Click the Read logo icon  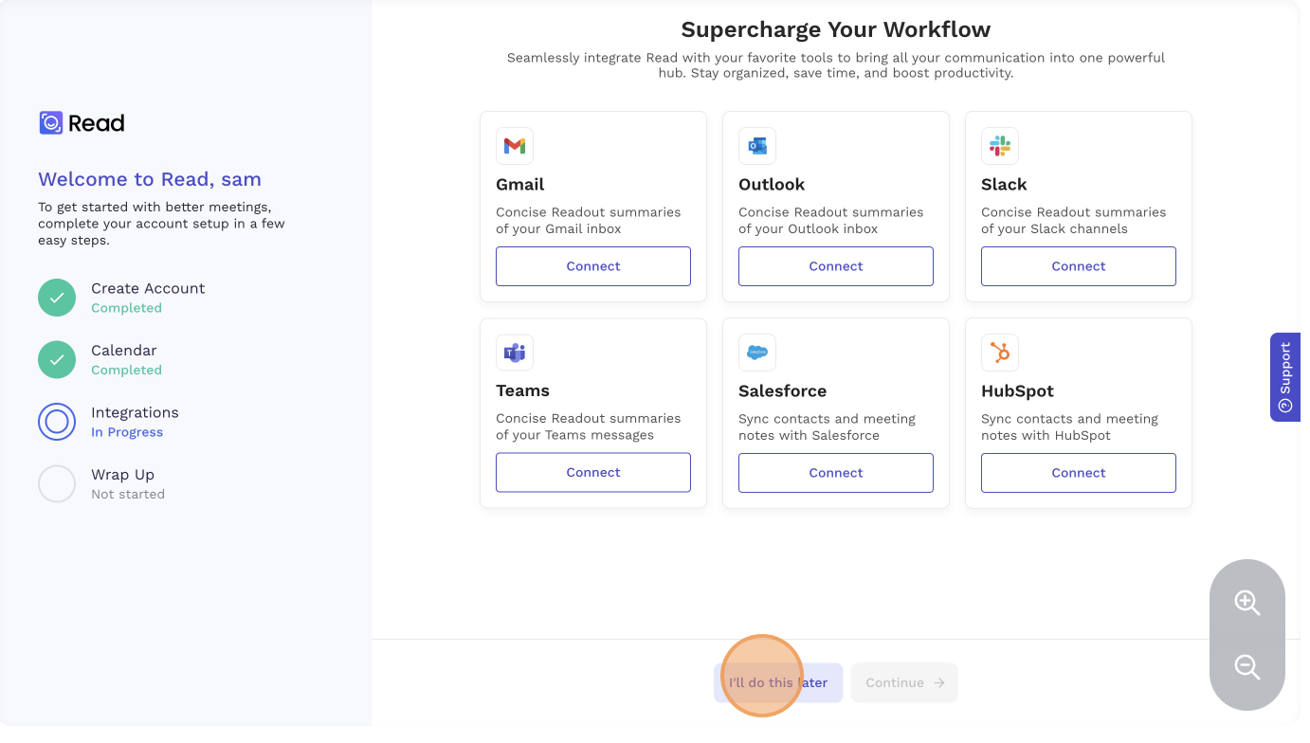click(50, 123)
